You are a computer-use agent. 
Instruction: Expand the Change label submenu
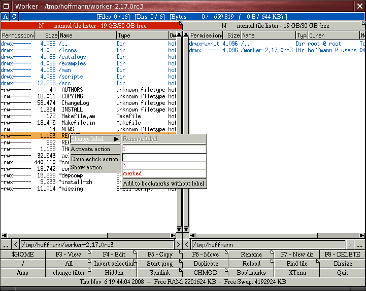pos(94,139)
